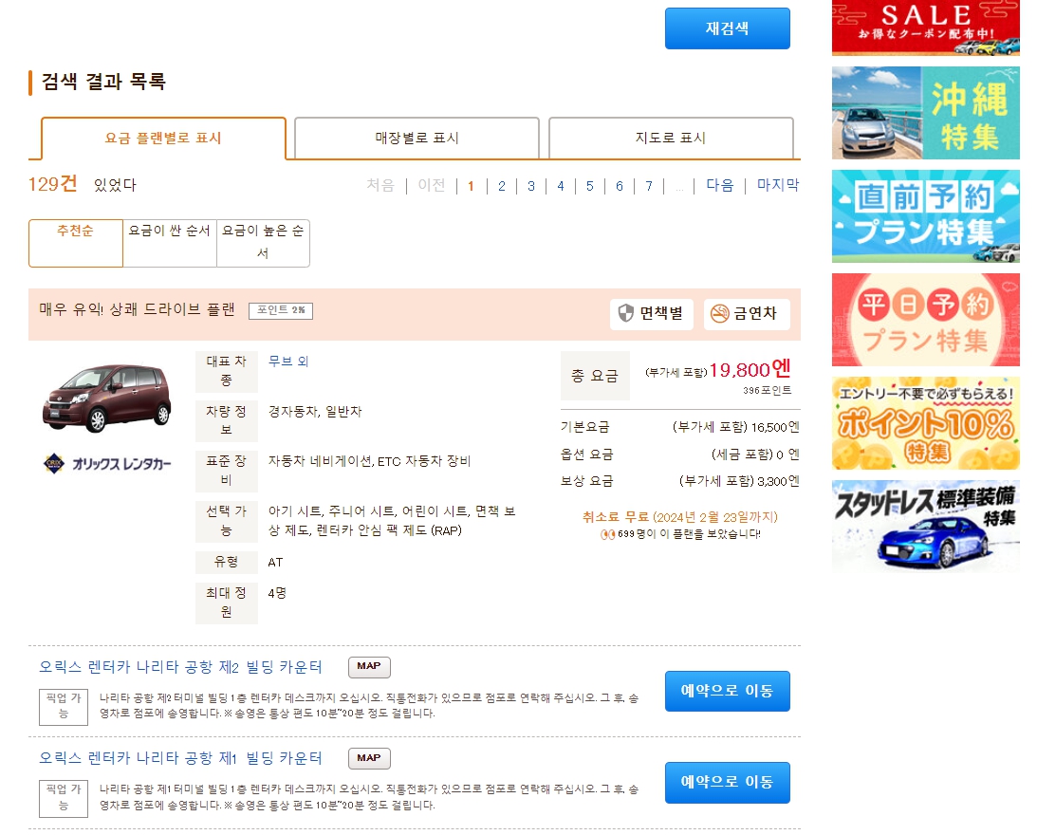The height and width of the screenshot is (835, 1037).
Task: Click the 취소료 무료 cancellation notice
Action: [x=680, y=517]
